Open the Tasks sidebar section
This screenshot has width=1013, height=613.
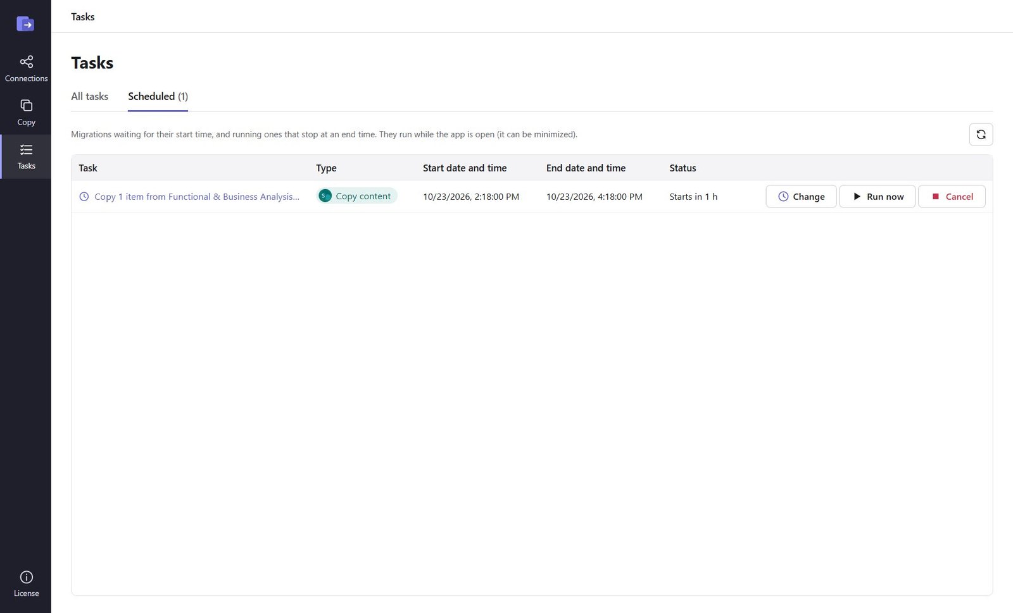[26, 157]
